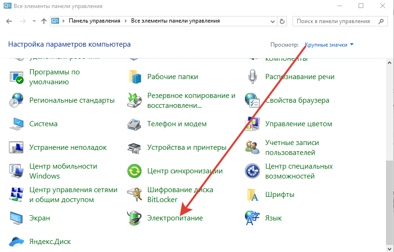
Task: Maximize the Control Panel window
Action: [361, 6]
